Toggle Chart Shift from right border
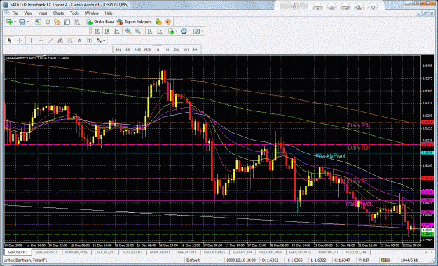The height and width of the screenshot is (266, 438). pos(160,31)
